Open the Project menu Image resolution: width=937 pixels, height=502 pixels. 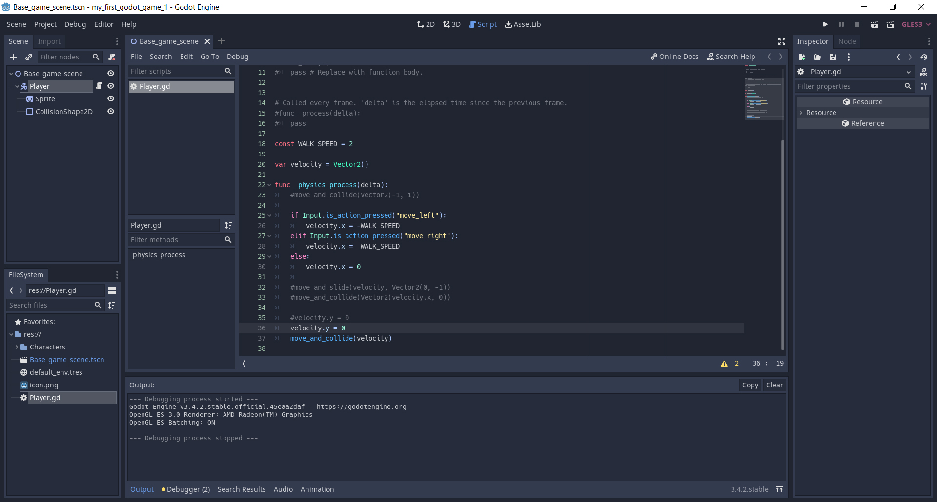pyautogui.click(x=45, y=24)
